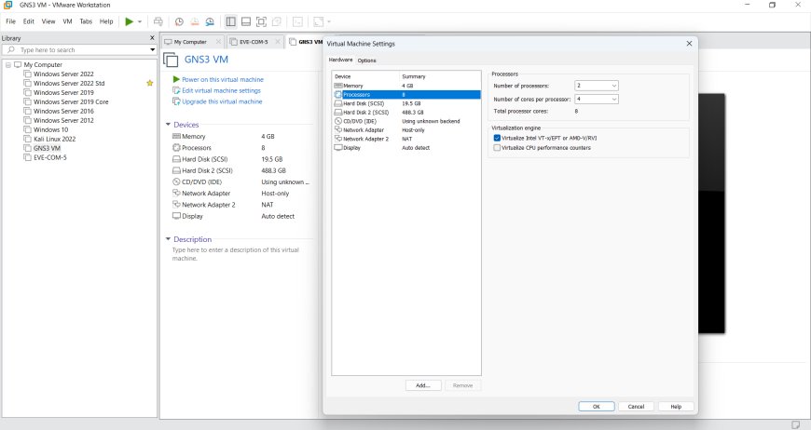Close the Virtual Machine Settings dialog
Viewport: 811px width, 430px height.
point(689,44)
